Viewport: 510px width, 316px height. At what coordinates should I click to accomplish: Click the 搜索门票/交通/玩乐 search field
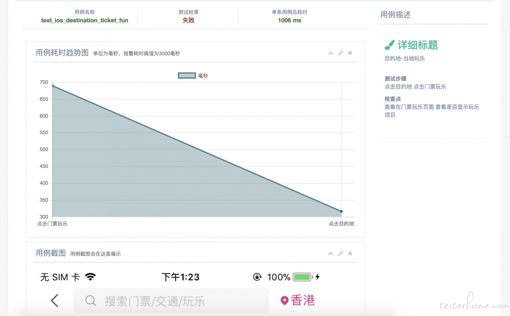tap(171, 301)
